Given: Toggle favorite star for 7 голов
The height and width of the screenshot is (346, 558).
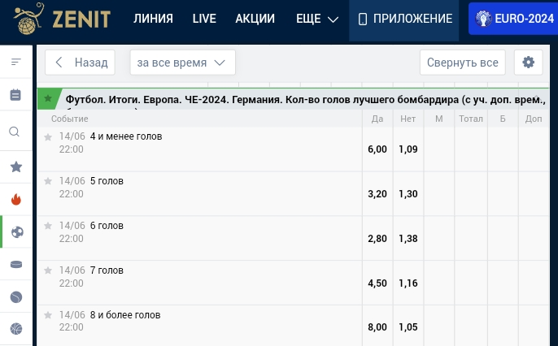Looking at the screenshot, I should tap(48, 270).
